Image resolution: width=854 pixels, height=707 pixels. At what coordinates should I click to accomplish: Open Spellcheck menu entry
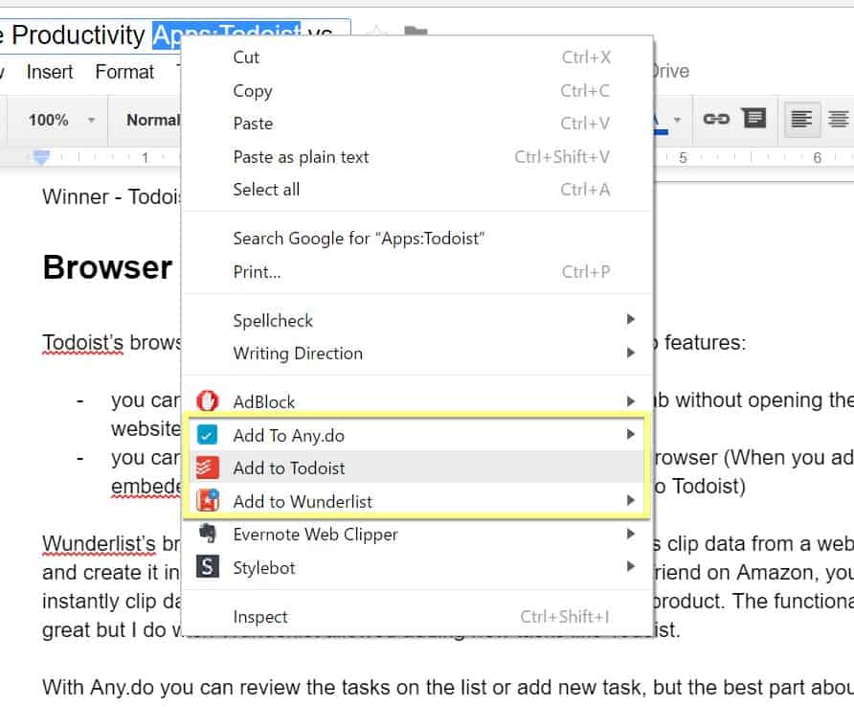click(417, 321)
